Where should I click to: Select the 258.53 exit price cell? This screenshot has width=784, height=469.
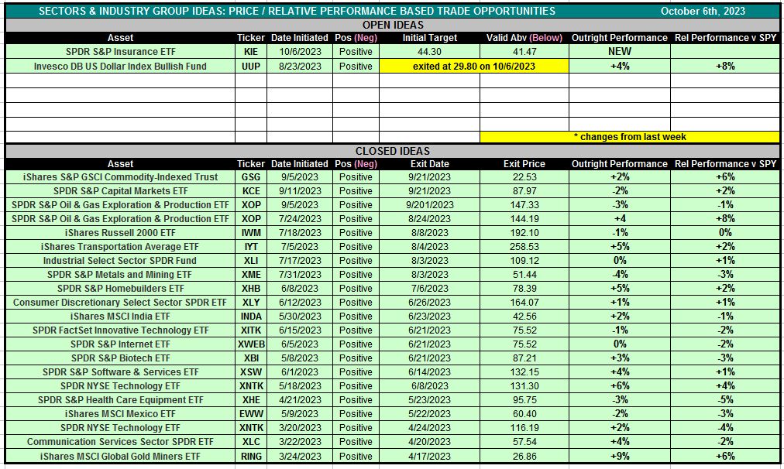click(524, 247)
